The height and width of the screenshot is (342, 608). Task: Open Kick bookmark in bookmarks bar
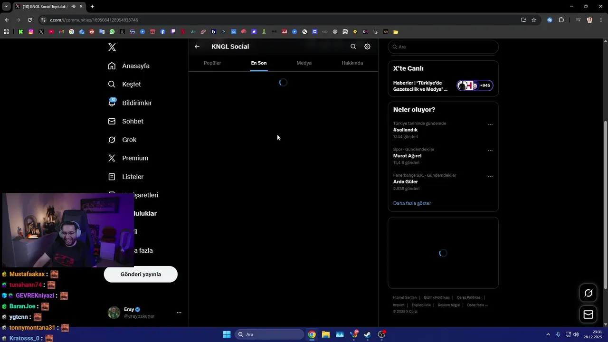point(21,32)
